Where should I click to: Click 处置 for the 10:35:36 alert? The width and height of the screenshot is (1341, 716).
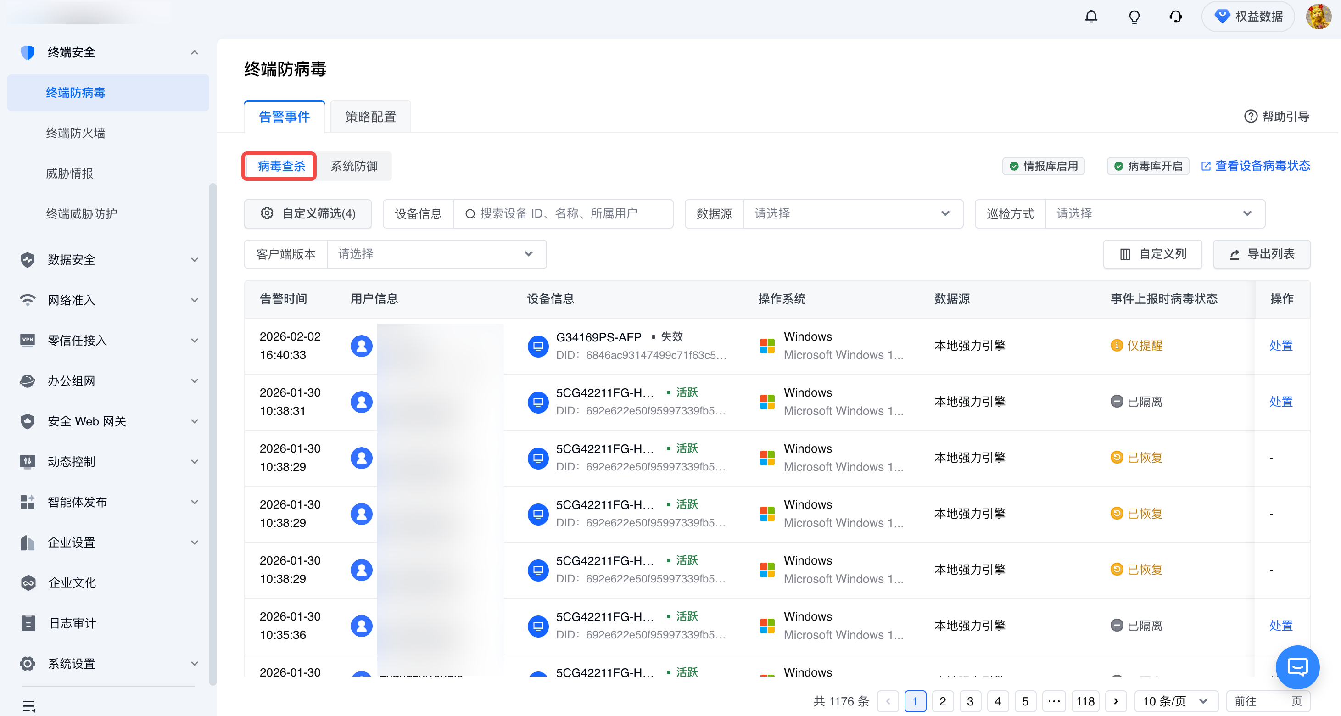1280,626
